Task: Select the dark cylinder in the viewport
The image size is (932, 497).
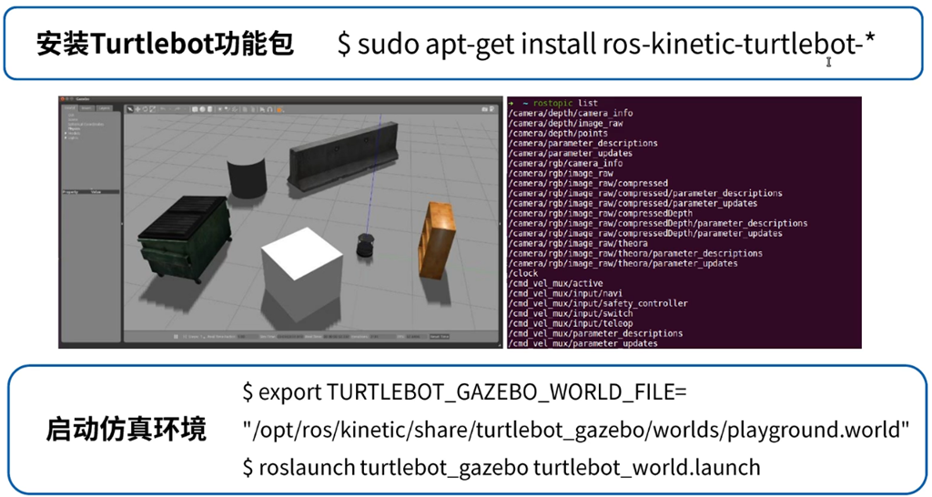Action: click(x=246, y=177)
